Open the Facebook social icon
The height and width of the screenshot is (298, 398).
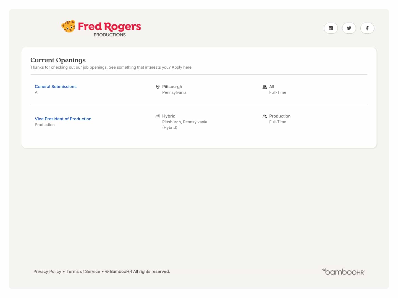(x=367, y=28)
